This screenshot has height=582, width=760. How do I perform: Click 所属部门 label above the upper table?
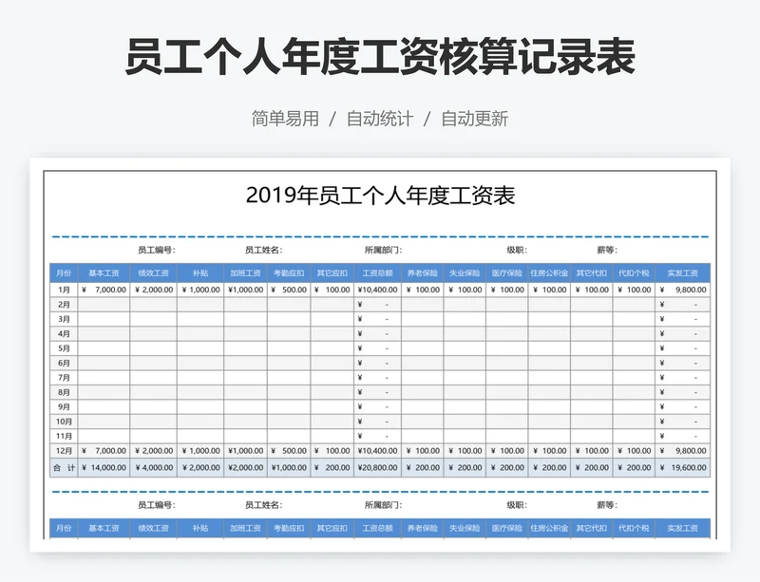click(383, 250)
